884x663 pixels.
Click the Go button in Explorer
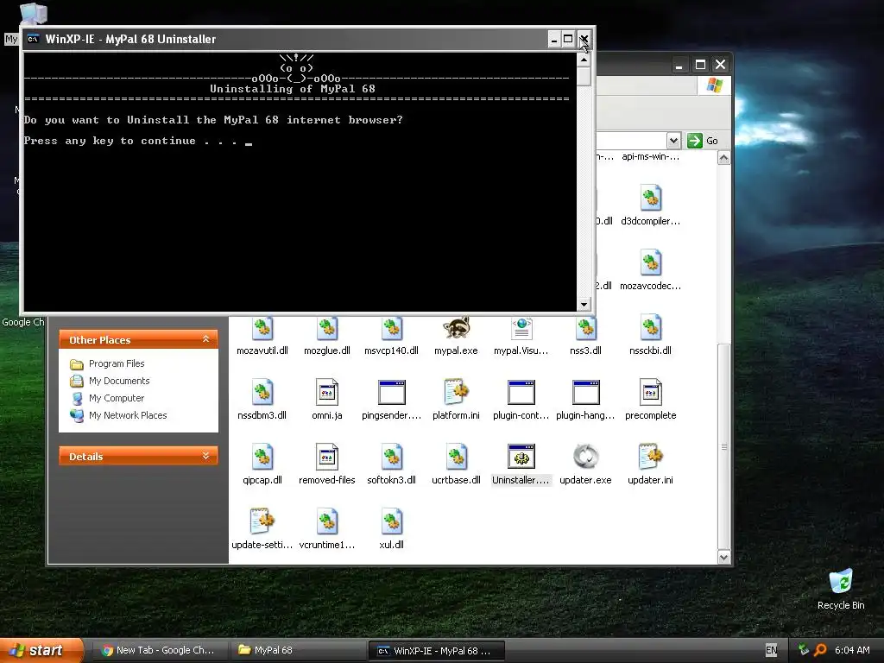pyautogui.click(x=703, y=141)
